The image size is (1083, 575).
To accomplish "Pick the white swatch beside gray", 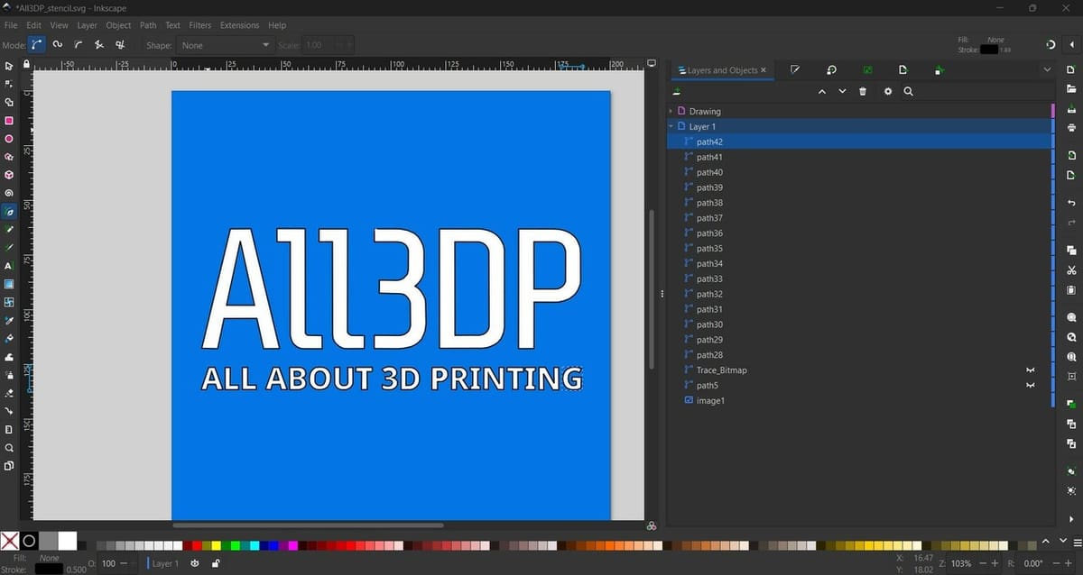I will 68,541.
